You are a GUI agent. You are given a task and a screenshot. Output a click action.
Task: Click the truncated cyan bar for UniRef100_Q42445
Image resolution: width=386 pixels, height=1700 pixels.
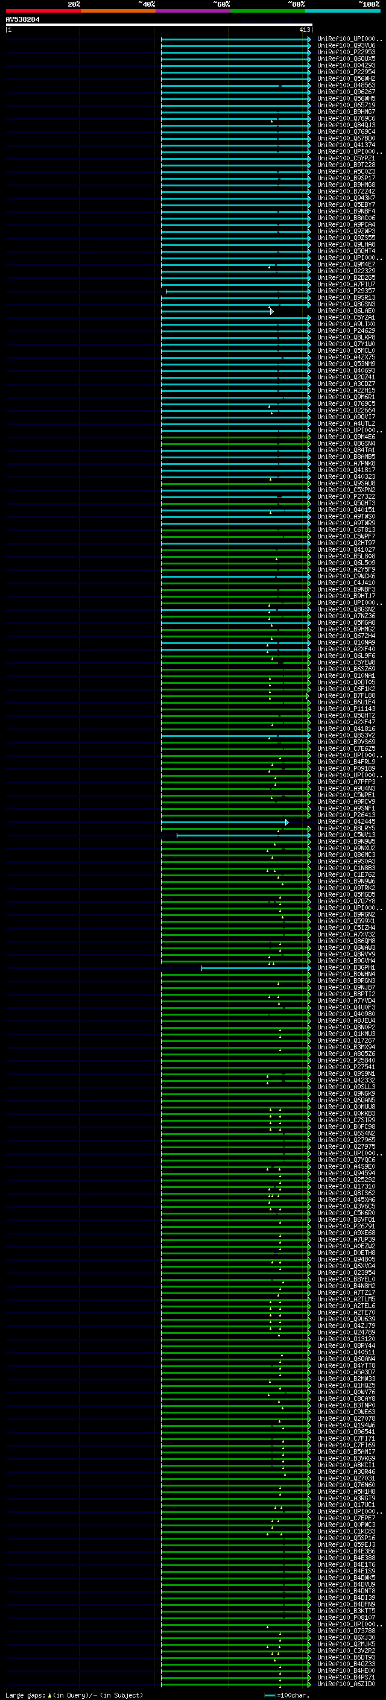(224, 823)
